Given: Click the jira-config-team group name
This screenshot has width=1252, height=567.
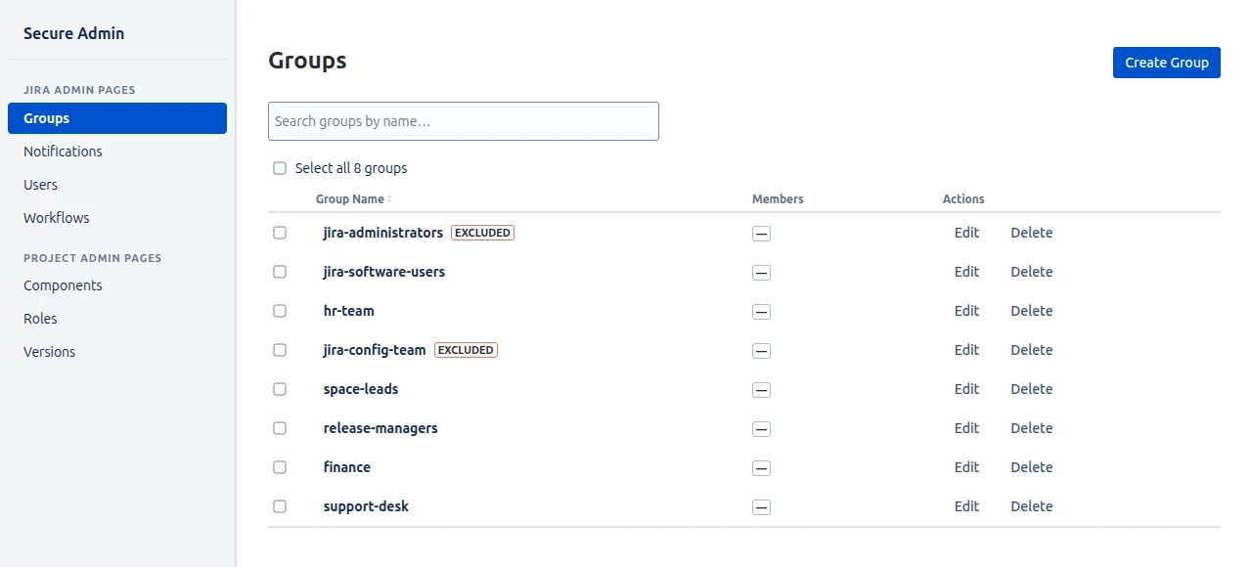Looking at the screenshot, I should coord(375,350).
